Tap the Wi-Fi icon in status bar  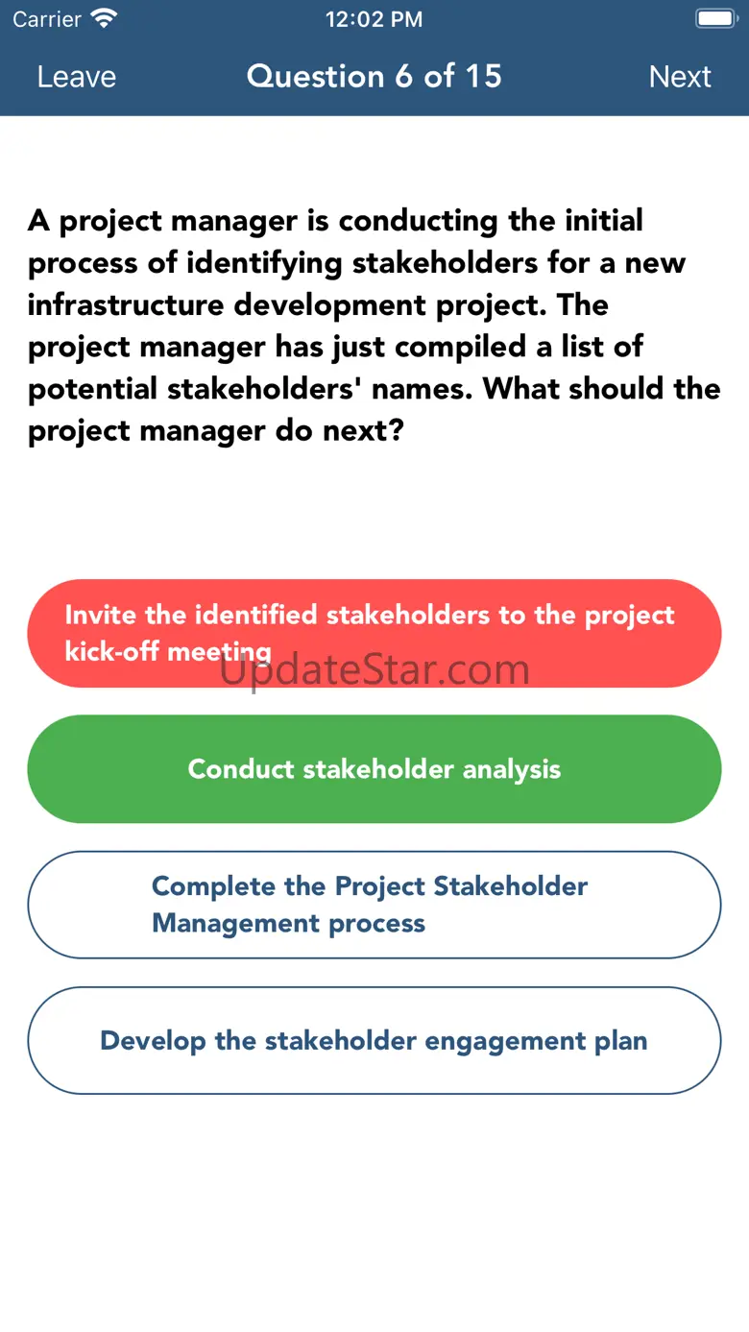104,18
